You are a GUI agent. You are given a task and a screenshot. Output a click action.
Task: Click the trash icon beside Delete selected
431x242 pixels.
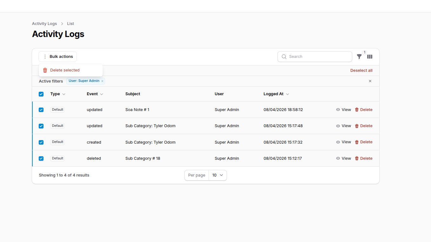(x=45, y=70)
